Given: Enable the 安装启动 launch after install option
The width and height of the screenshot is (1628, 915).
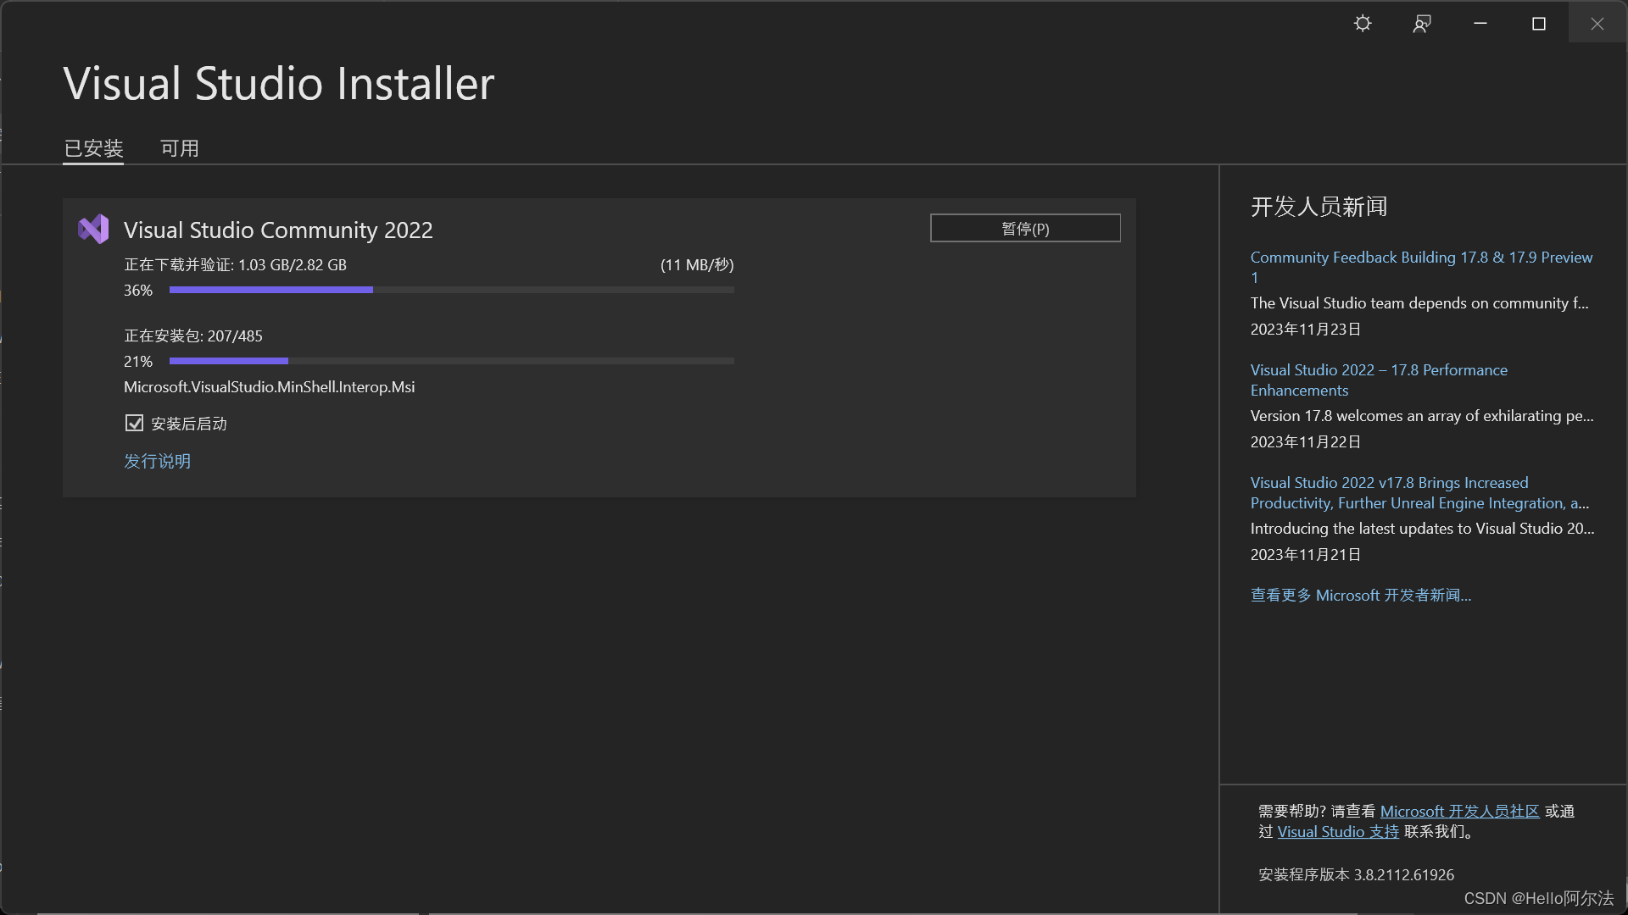Looking at the screenshot, I should coord(133,422).
